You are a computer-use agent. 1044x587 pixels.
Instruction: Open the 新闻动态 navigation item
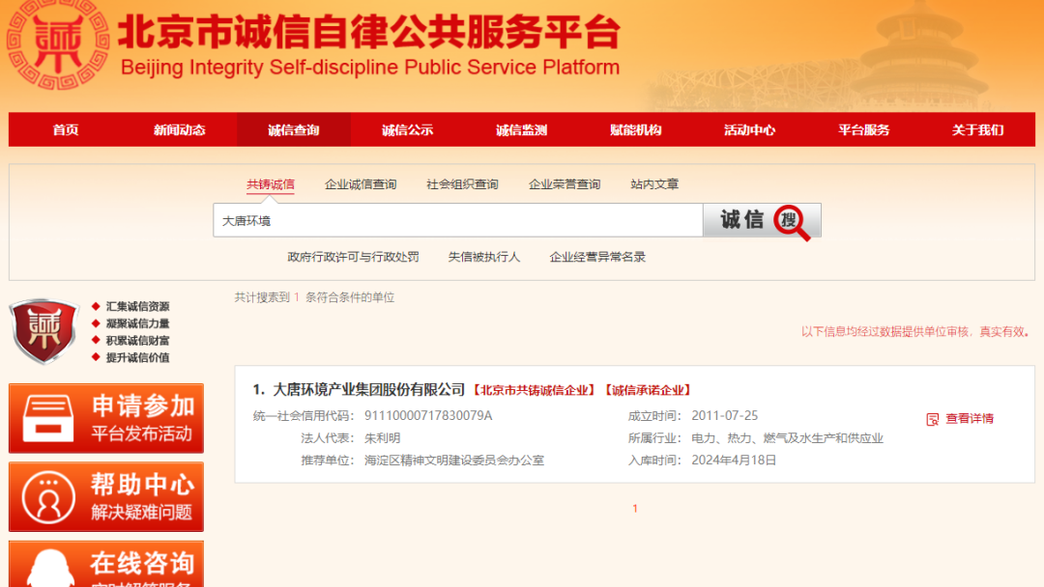[x=180, y=130]
